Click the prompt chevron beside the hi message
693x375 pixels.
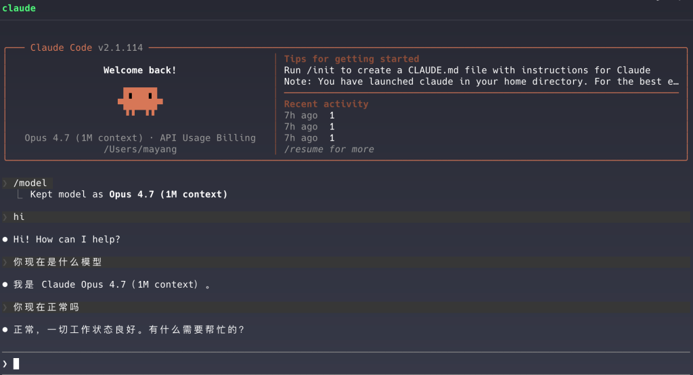tap(5, 217)
